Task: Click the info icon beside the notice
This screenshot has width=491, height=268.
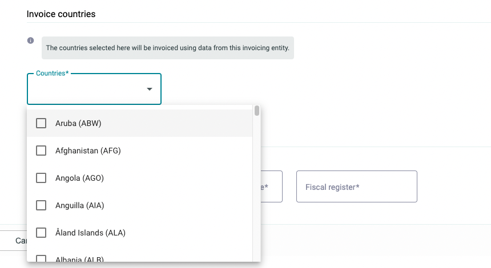Action: 30,40
